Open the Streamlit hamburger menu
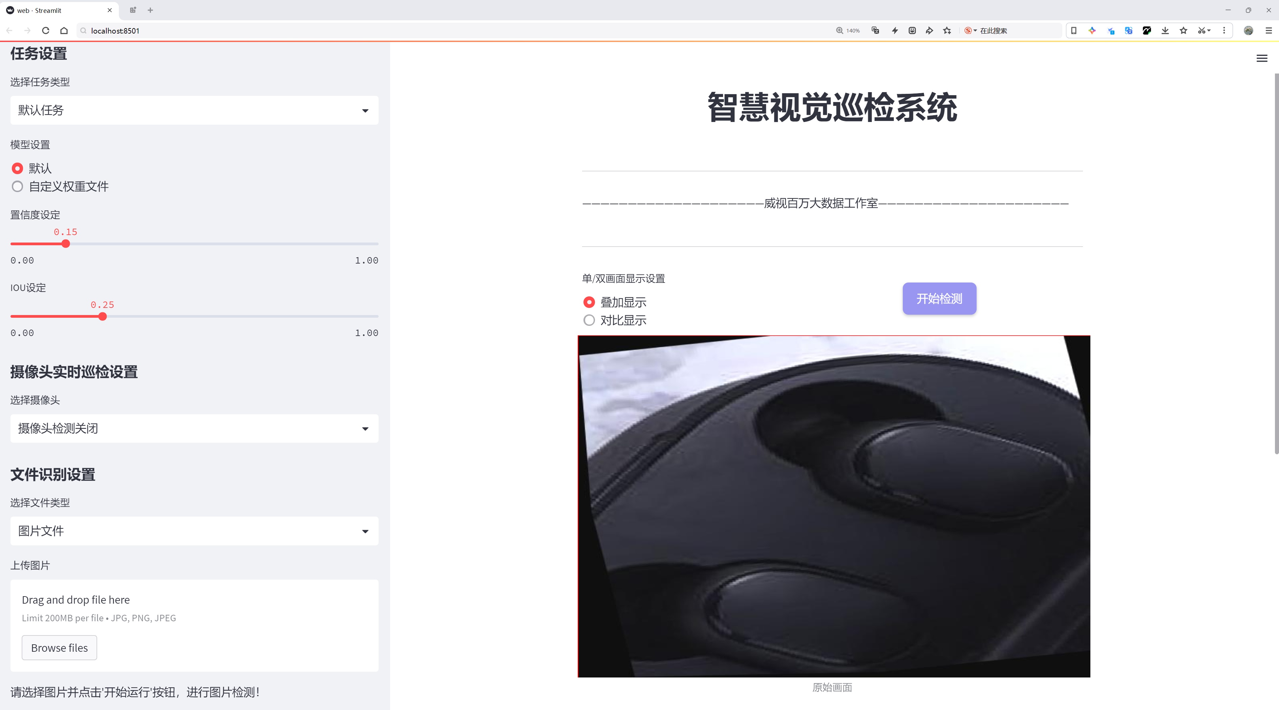 (1261, 59)
